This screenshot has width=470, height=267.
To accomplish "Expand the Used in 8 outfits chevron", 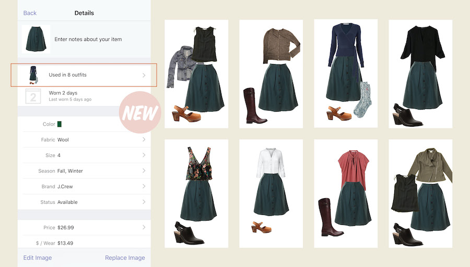I will click(144, 75).
